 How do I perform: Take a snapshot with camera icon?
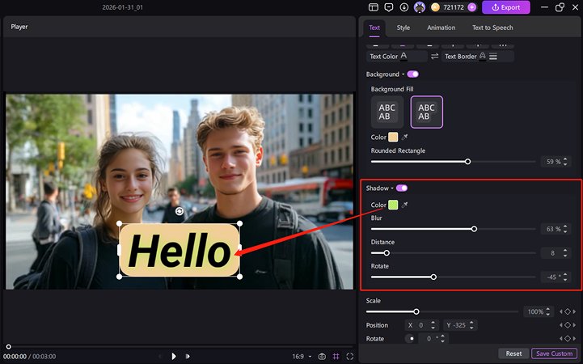pos(322,356)
